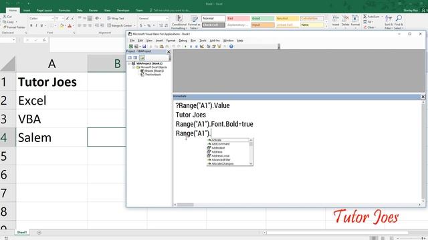
Task: Click Insert Function fx icon in formula bar
Action: click(44, 40)
